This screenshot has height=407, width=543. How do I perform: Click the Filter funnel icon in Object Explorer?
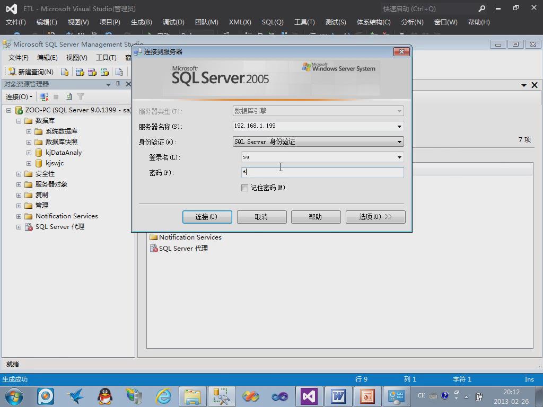click(81, 96)
